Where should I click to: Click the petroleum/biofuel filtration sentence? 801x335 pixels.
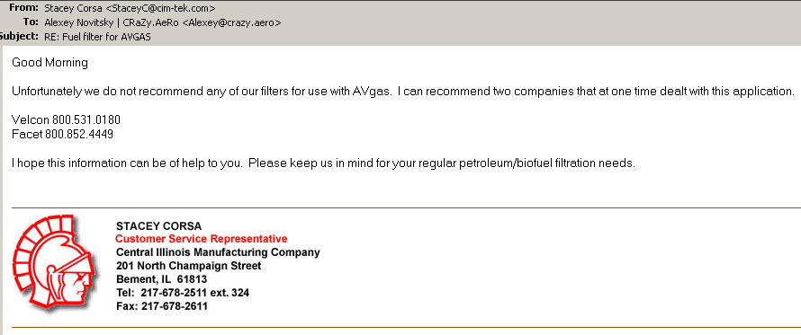pos(323,164)
